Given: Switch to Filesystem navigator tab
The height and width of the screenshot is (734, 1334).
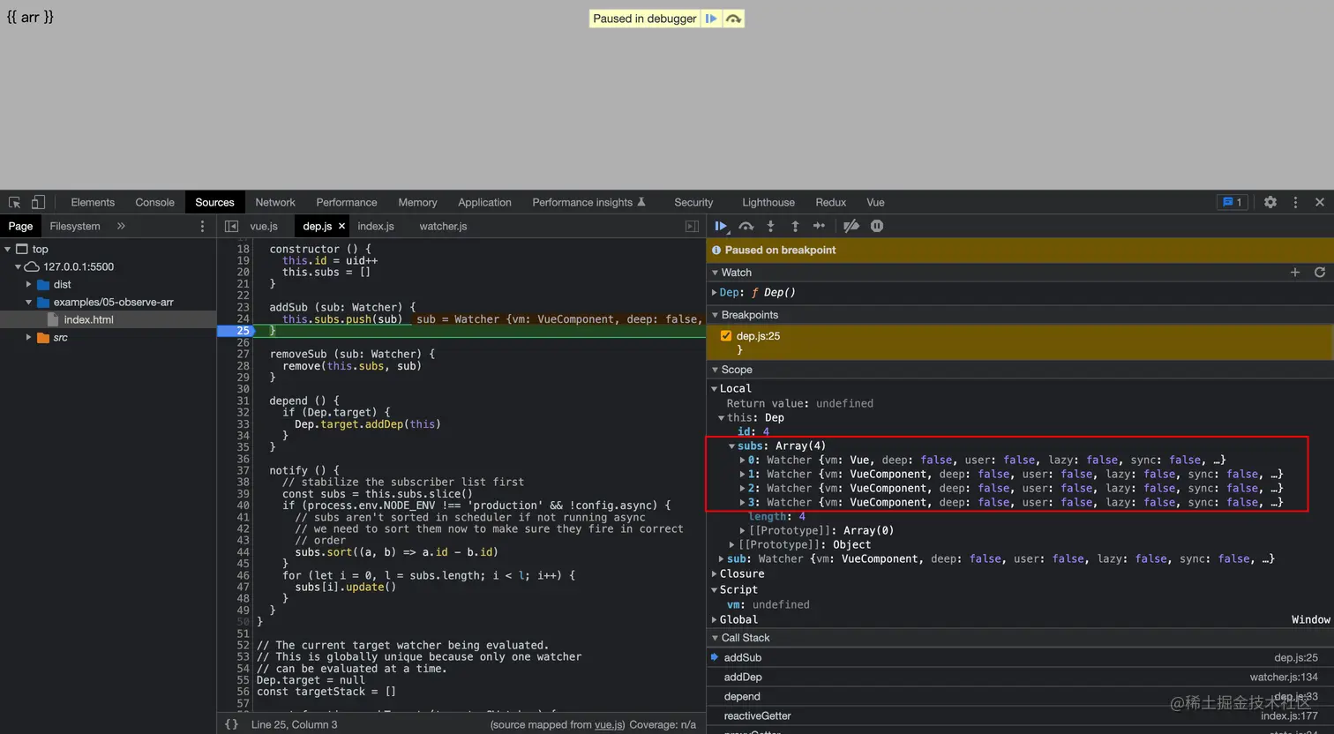Looking at the screenshot, I should (75, 227).
